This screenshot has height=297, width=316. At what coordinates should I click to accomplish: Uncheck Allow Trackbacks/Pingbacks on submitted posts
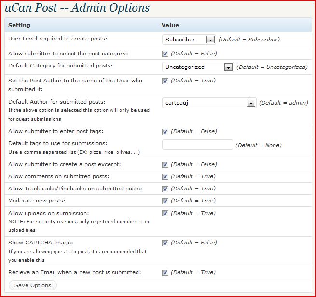click(x=165, y=189)
